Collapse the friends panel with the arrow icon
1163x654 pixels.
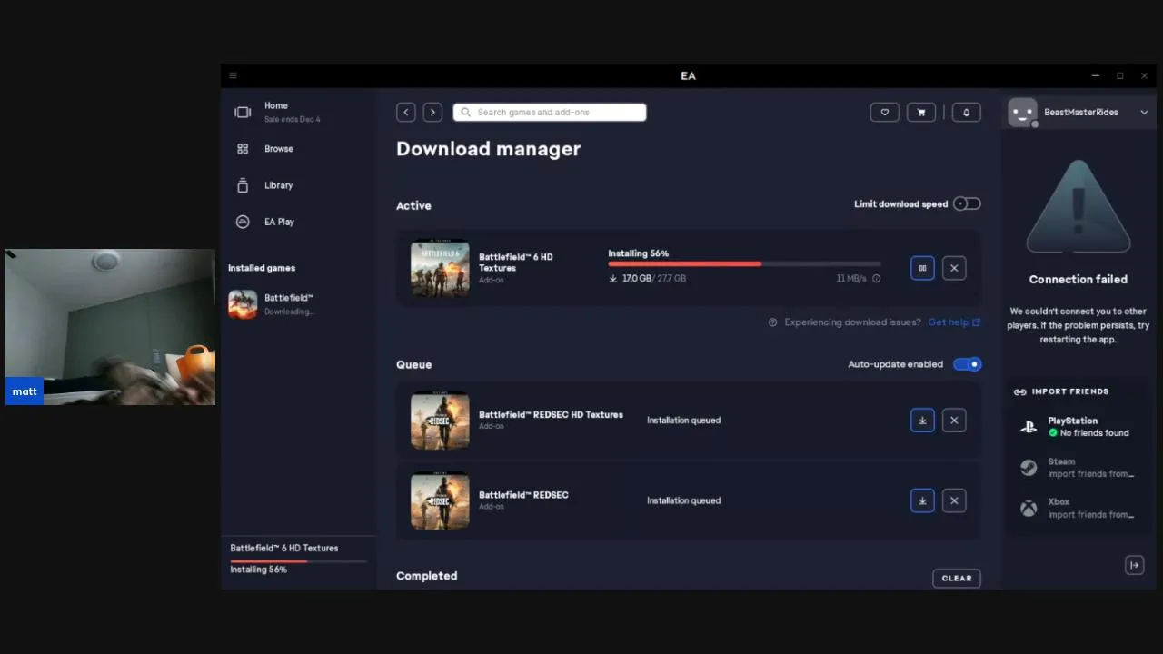[1134, 565]
